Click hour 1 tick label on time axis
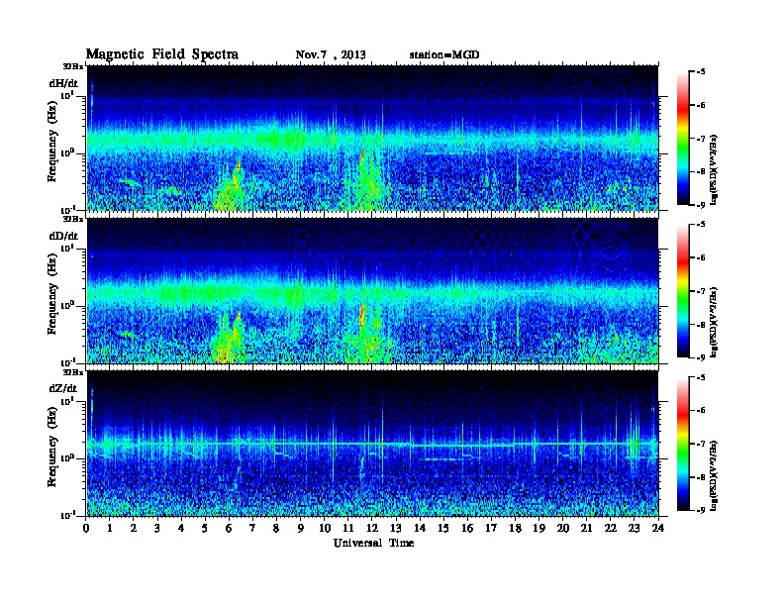The height and width of the screenshot is (606, 784). (x=110, y=529)
